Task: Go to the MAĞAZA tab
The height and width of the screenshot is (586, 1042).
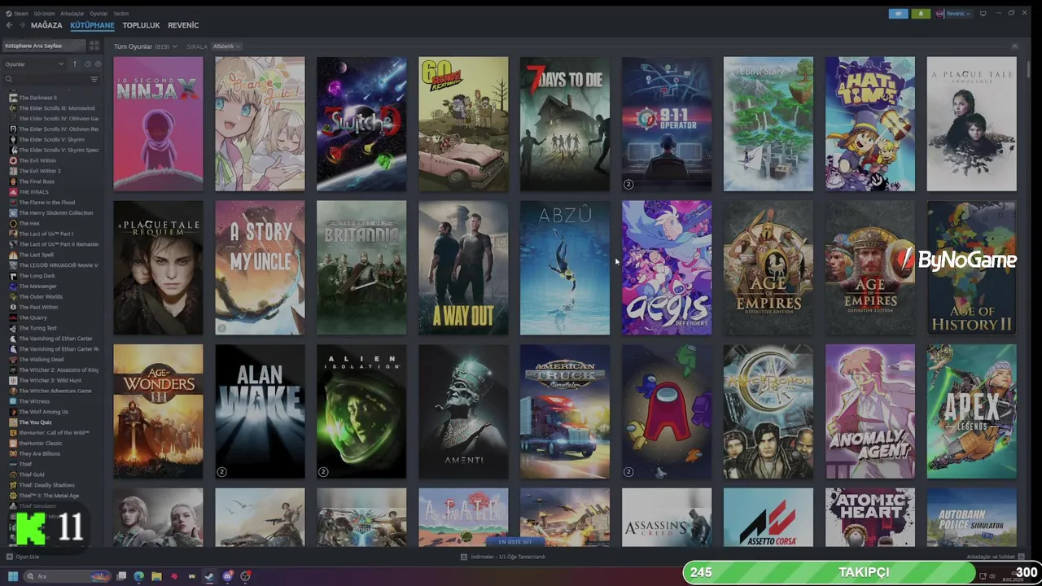Action: pyautogui.click(x=46, y=25)
